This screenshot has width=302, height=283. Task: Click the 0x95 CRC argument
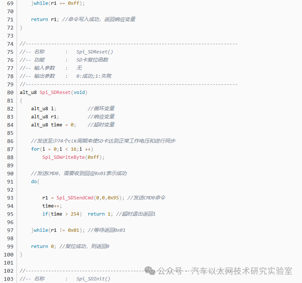coord(113,198)
